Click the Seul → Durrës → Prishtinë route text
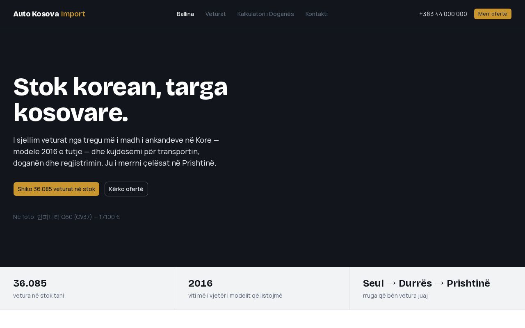This screenshot has width=525, height=328. pos(427,283)
